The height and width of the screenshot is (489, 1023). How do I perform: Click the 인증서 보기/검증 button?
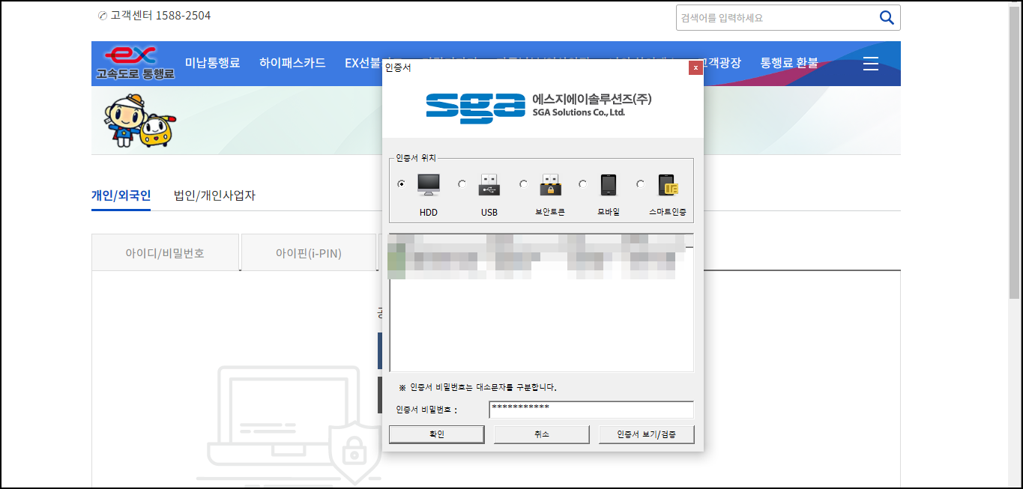tap(646, 434)
